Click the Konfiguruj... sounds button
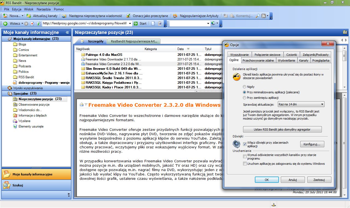This screenshot has height=208, width=350. click(x=312, y=144)
